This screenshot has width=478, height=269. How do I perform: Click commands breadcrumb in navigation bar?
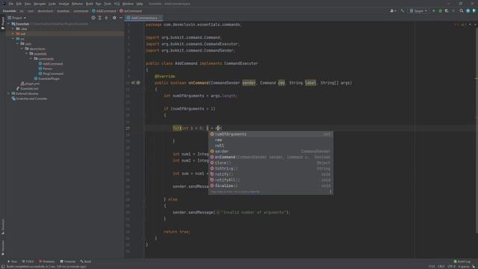pyautogui.click(x=81, y=10)
